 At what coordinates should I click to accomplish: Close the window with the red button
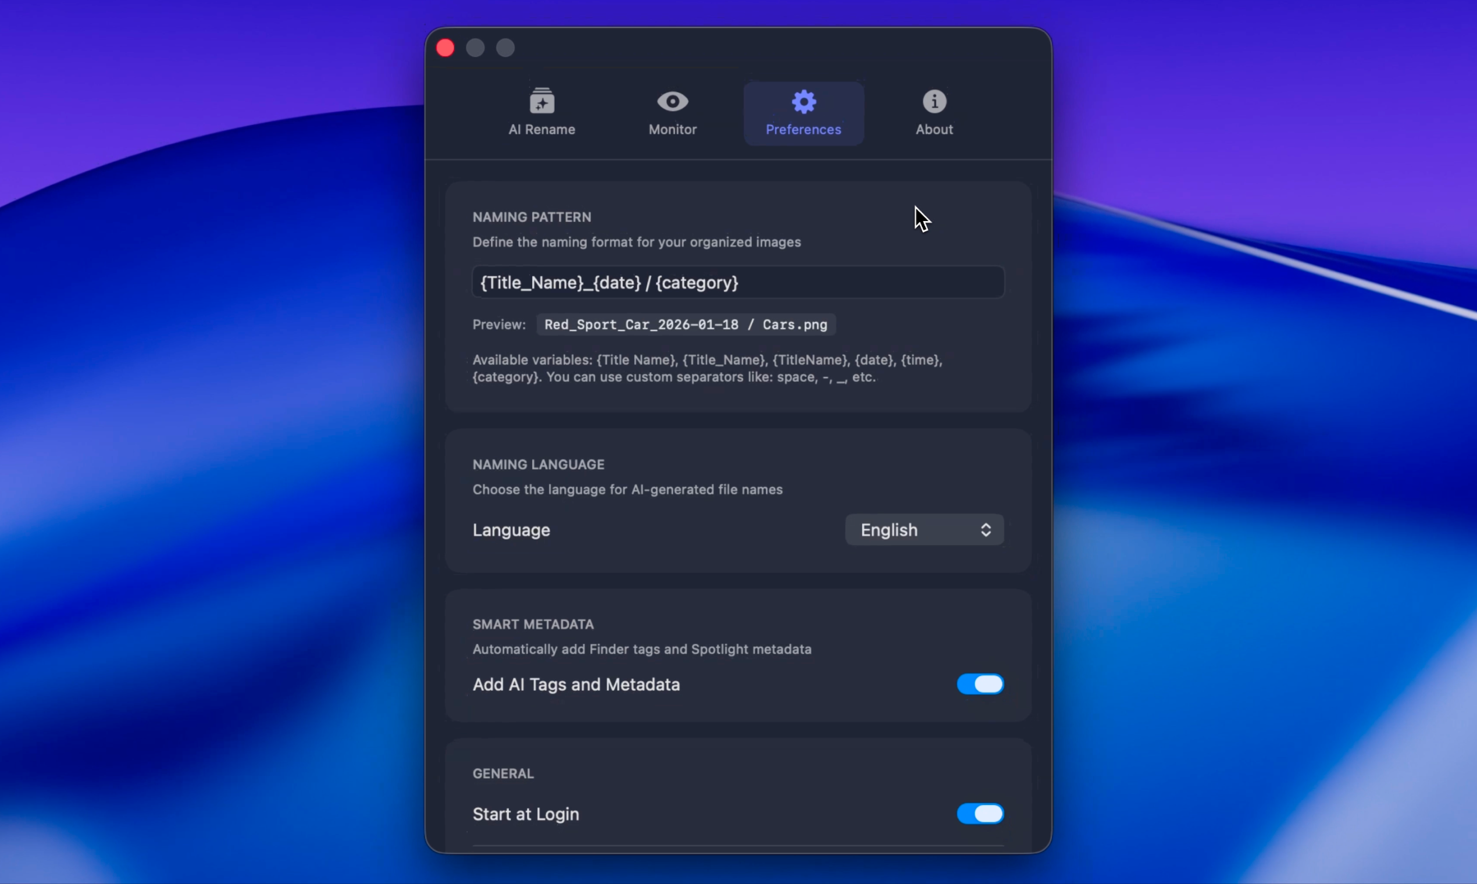point(445,48)
